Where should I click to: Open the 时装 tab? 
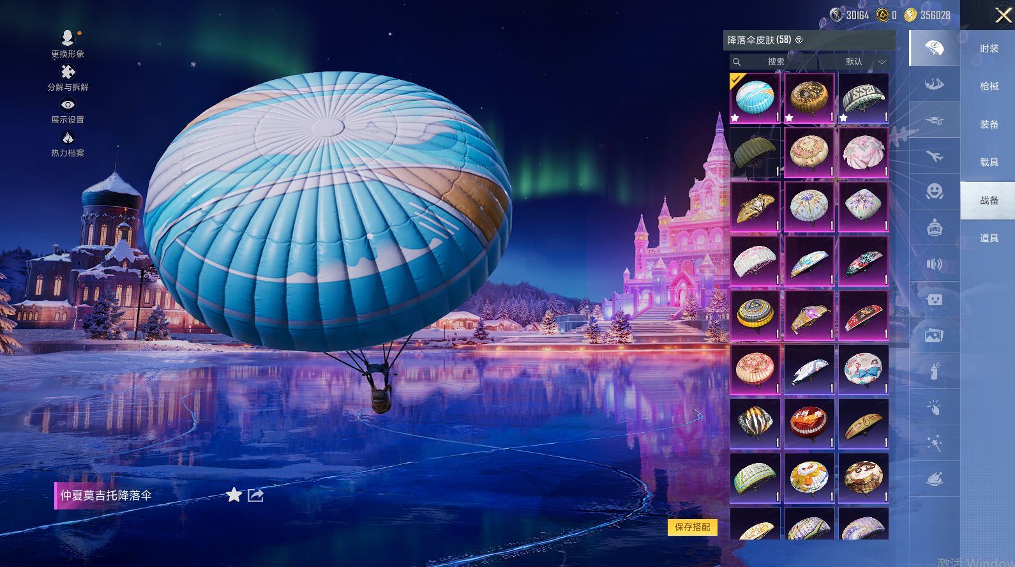[988, 49]
